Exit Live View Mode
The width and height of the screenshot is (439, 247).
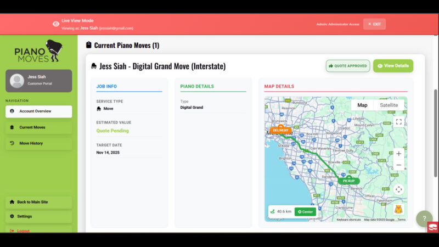(374, 24)
